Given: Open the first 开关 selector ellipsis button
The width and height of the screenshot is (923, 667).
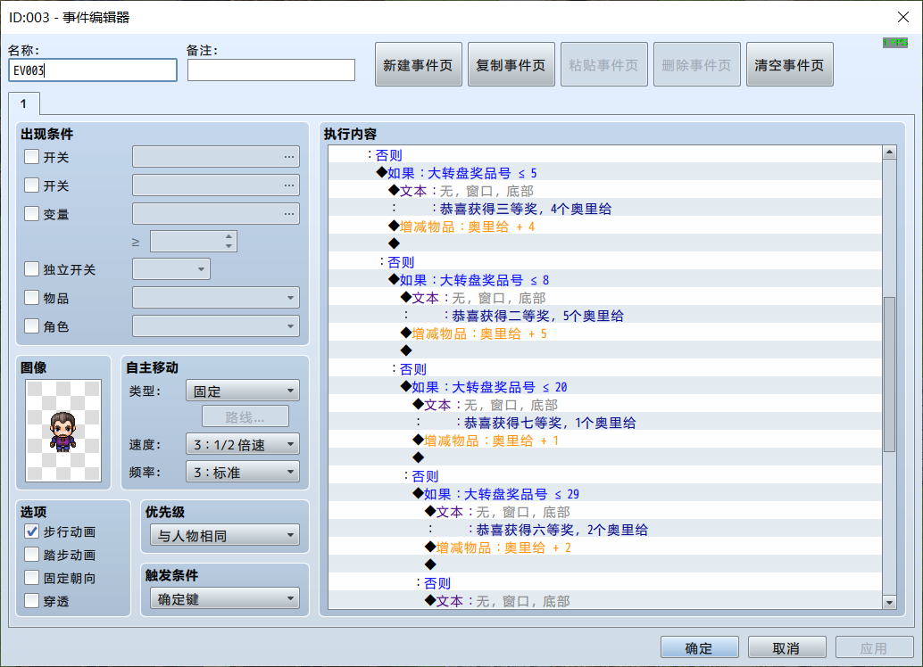Looking at the screenshot, I should coord(289,157).
